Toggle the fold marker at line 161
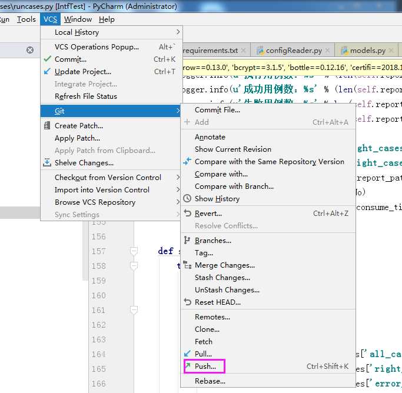The height and width of the screenshot is (393, 402). (x=134, y=310)
